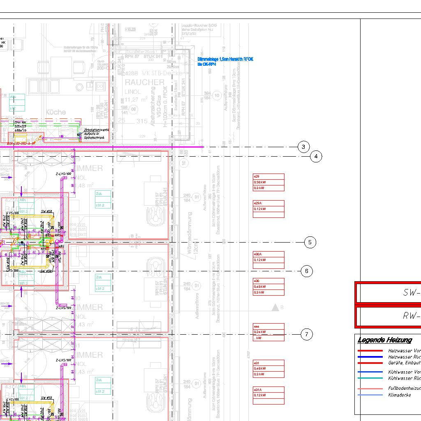Click heating load box labeled 430A
This screenshot has height=421, width=421.
tap(268, 260)
